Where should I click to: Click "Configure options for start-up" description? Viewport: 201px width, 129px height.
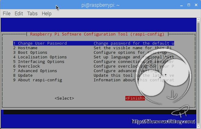[130, 53]
